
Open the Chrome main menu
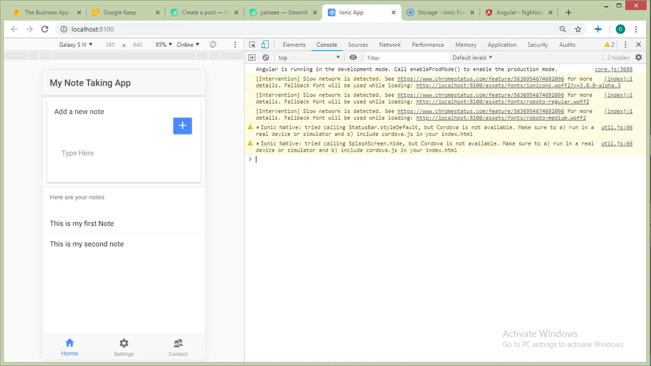click(x=637, y=29)
